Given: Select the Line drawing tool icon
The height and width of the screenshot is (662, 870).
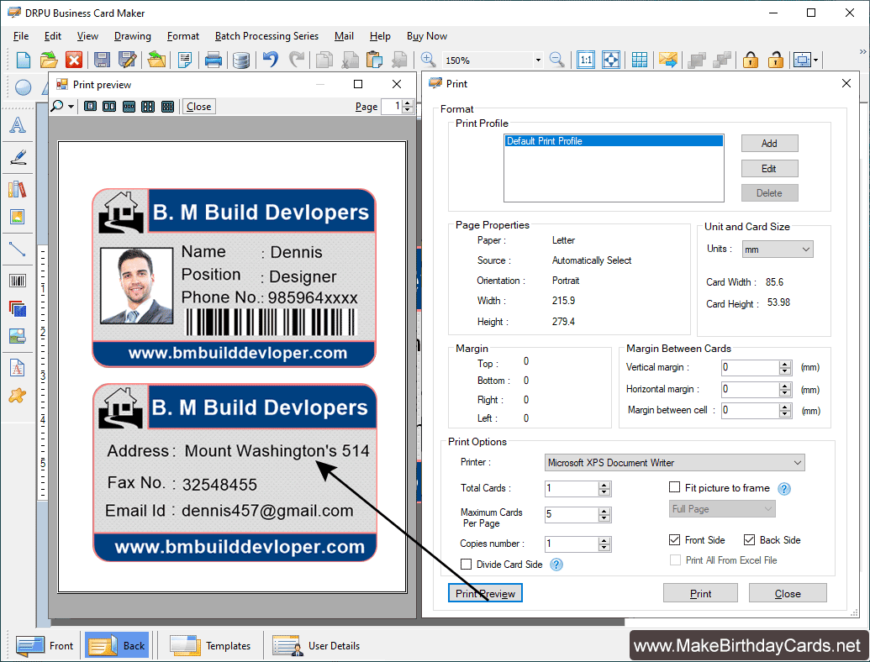Looking at the screenshot, I should coord(18,249).
